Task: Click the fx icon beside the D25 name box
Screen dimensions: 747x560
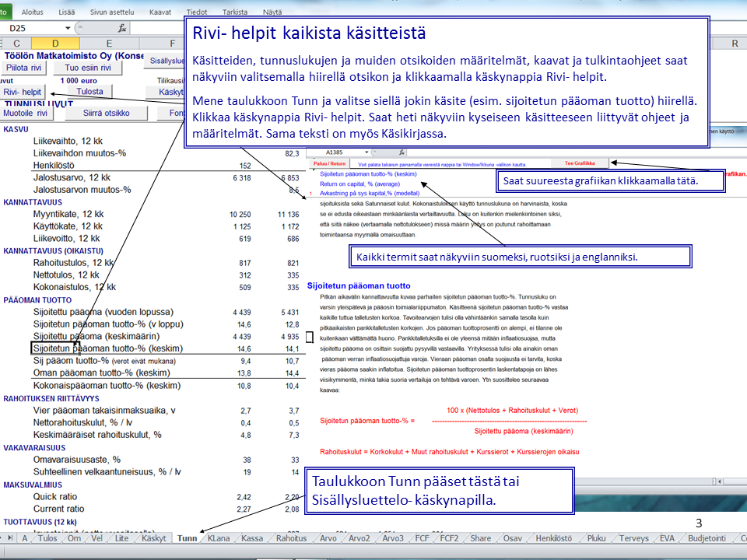Action: point(122,29)
